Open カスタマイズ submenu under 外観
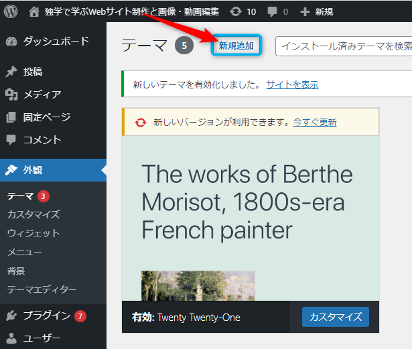Screen dimensions: 412x349 [x=33, y=214]
